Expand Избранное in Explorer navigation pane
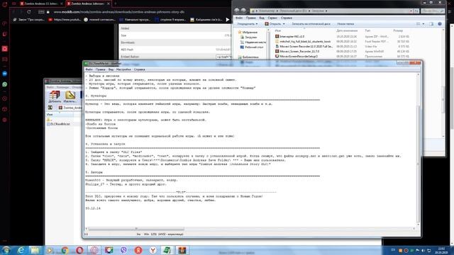The width and height of the screenshot is (454, 255). tap(248, 33)
